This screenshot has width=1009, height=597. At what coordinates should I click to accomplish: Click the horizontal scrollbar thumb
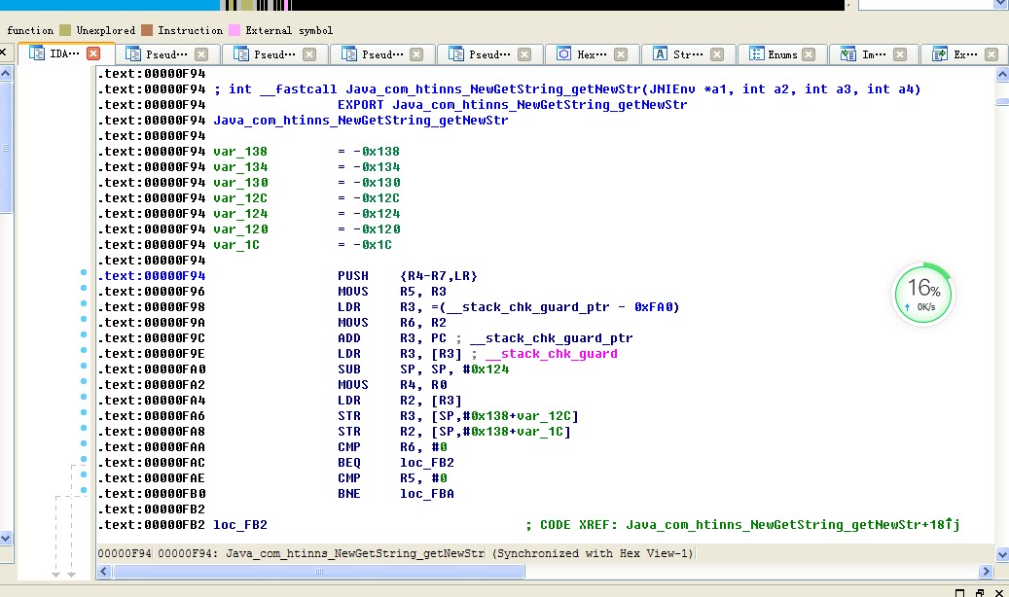tap(318, 572)
